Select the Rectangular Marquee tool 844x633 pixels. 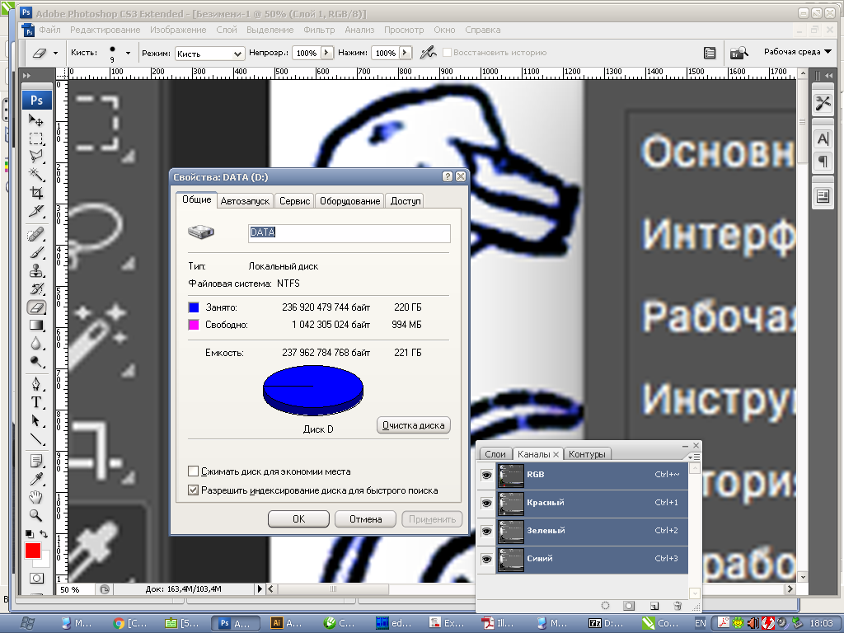pos(36,138)
